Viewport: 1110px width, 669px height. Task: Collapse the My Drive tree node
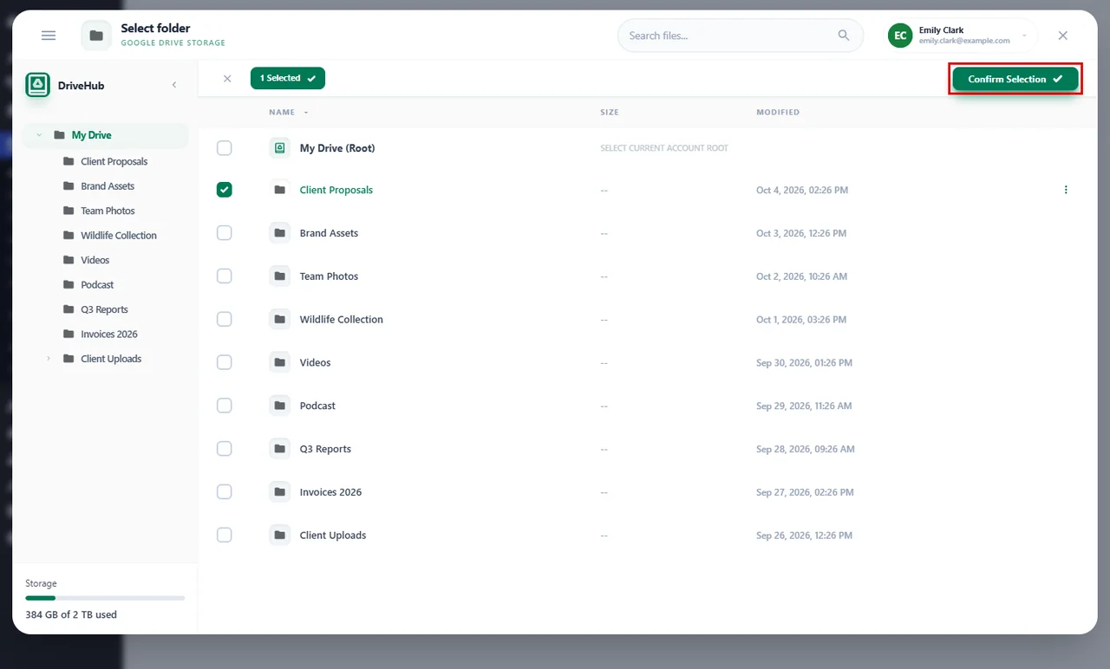[39, 135]
